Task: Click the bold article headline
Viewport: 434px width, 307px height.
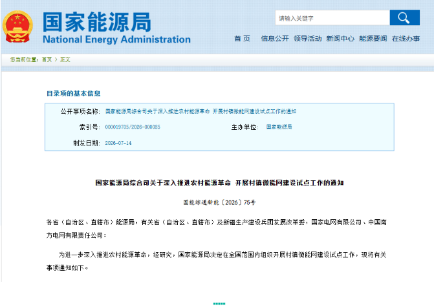Action: point(219,183)
